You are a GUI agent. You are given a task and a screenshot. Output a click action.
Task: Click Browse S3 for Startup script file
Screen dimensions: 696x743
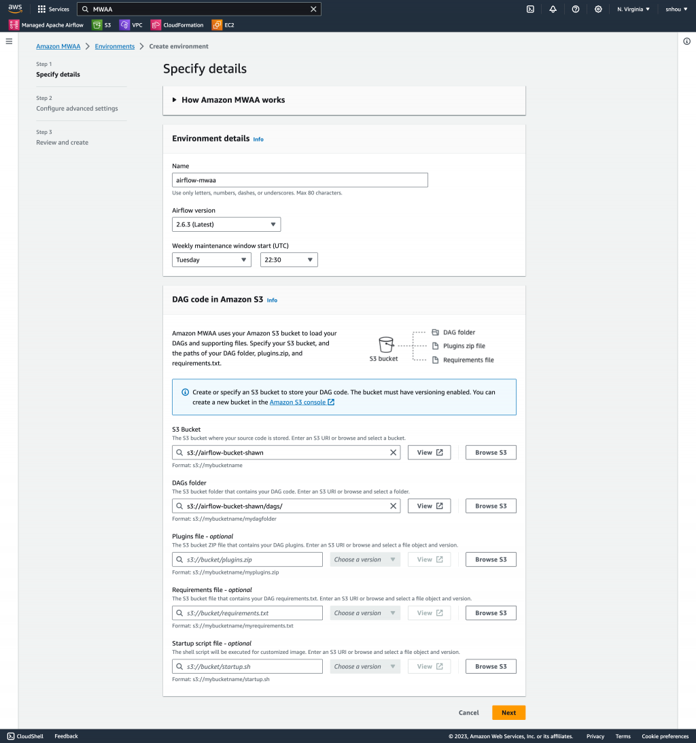click(491, 667)
